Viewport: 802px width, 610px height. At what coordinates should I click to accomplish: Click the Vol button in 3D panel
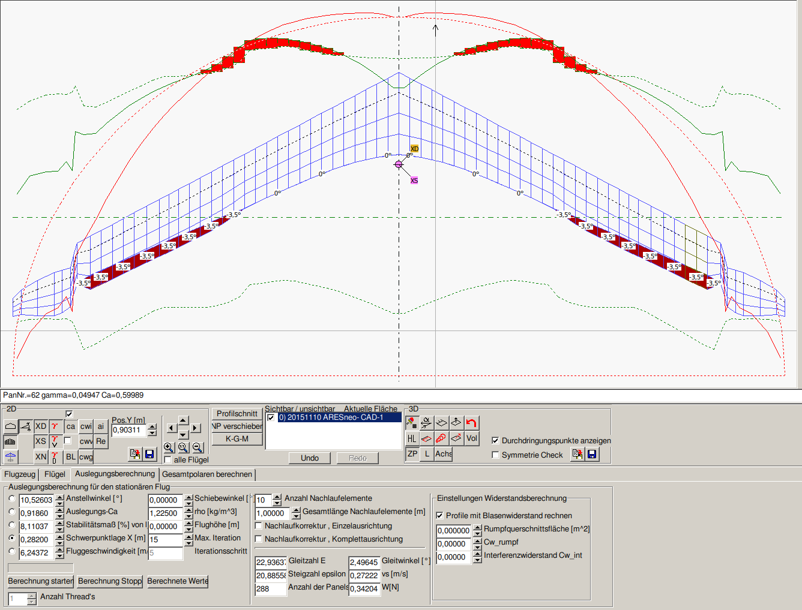click(x=472, y=438)
